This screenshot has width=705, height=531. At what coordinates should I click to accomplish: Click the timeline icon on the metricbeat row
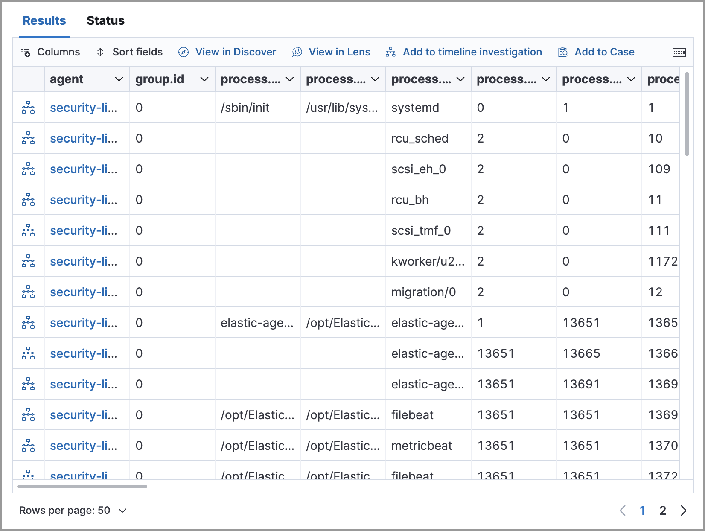[28, 445]
